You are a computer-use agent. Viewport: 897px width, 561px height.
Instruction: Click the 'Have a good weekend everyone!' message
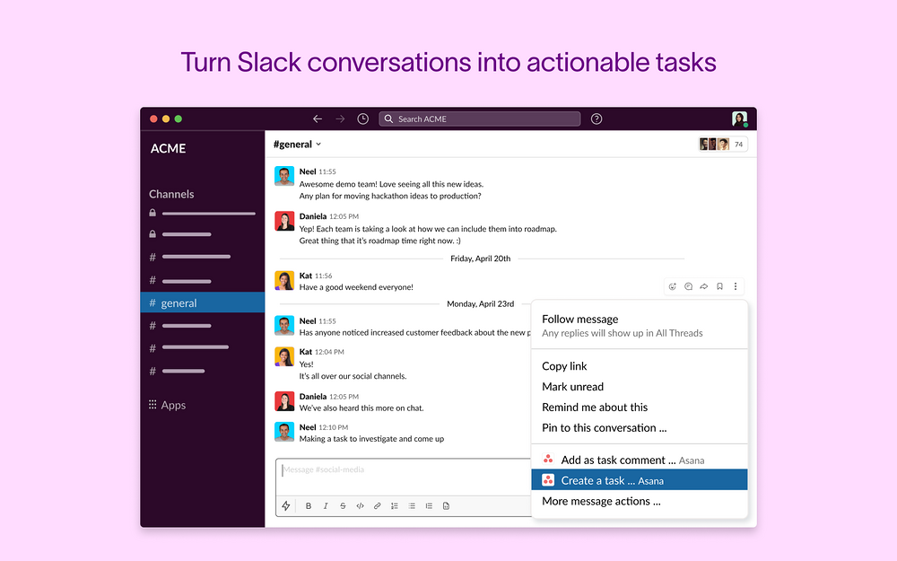[x=356, y=287]
